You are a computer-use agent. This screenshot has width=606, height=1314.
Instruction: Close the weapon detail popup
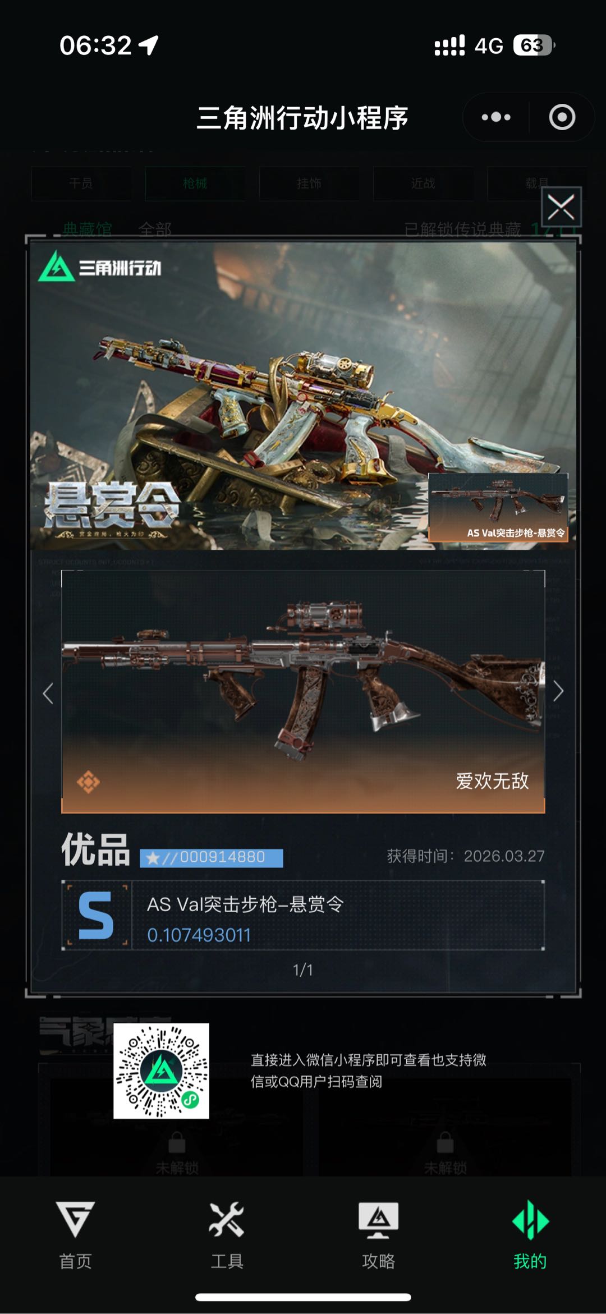tap(561, 207)
